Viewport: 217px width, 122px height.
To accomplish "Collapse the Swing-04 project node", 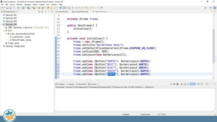I will tap(2, 24).
